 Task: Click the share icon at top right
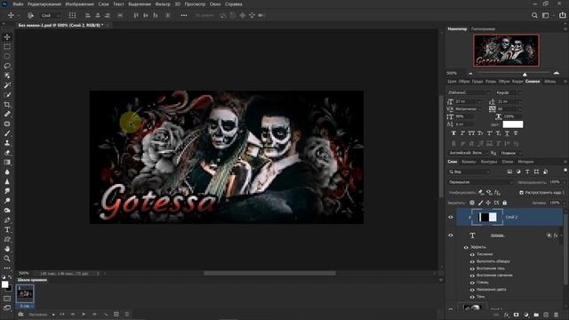[562, 15]
